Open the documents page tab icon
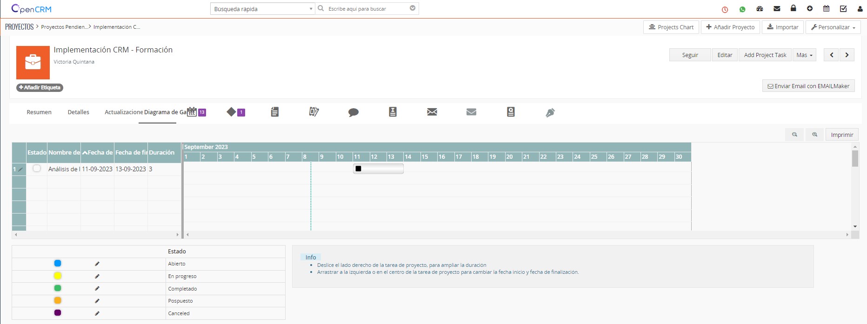The width and height of the screenshot is (867, 324). [x=275, y=112]
